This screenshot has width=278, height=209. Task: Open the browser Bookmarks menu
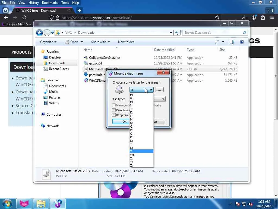(50, 3)
